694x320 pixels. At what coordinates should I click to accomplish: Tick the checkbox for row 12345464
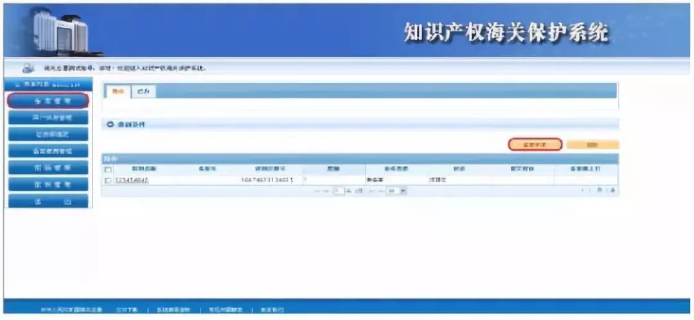tap(108, 181)
